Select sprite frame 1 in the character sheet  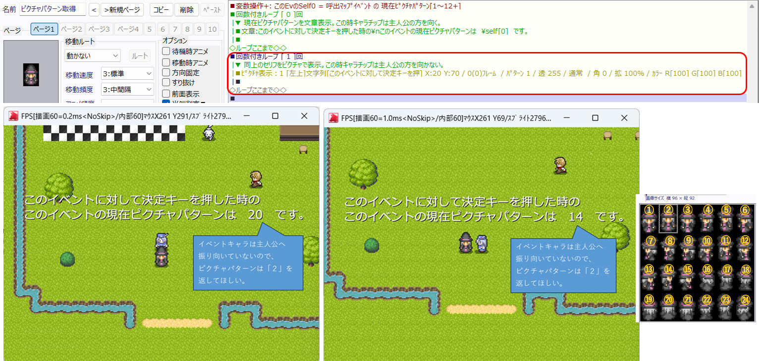tap(650, 218)
